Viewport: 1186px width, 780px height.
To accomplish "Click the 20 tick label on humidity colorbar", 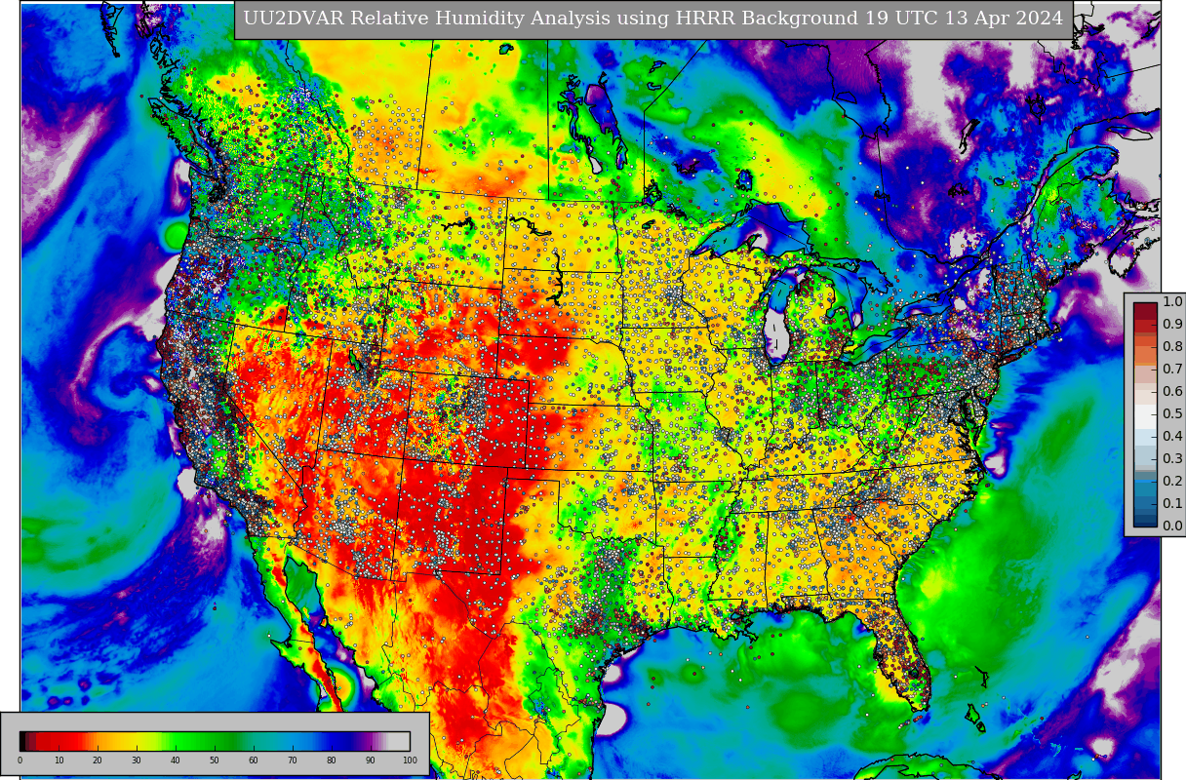I will coord(98,760).
